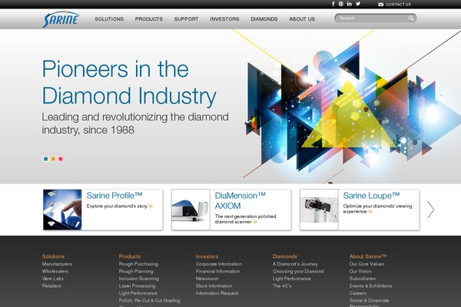The width and height of the screenshot is (461, 307).
Task: Open footer Rough Planning link
Action: pyautogui.click(x=136, y=272)
